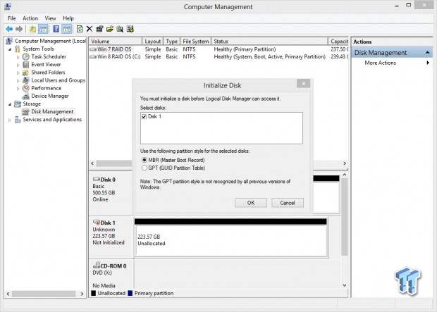The width and height of the screenshot is (437, 312).
Task: Open the Action menu
Action: pyautogui.click(x=30, y=18)
